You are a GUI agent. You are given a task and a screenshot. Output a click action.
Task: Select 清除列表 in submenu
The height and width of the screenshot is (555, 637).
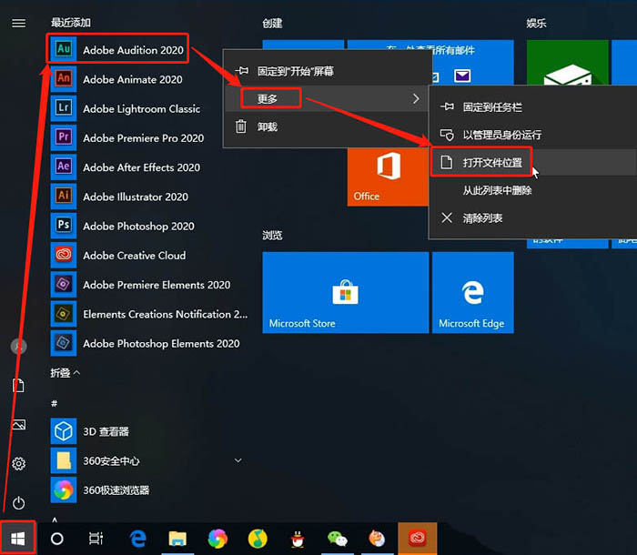coord(533,218)
